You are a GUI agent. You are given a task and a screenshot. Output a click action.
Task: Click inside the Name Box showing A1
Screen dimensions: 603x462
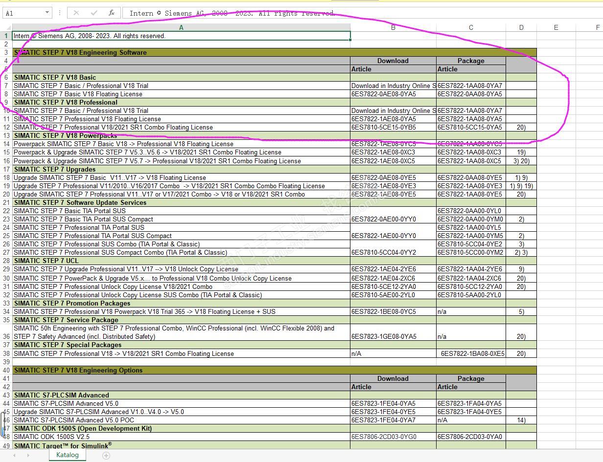coord(23,13)
